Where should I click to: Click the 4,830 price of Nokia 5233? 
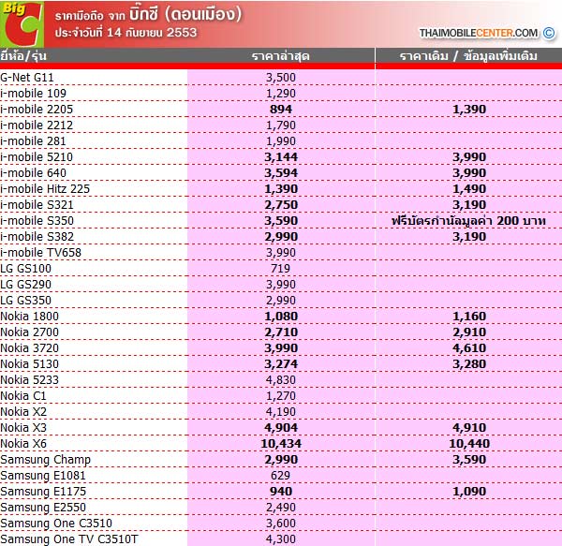click(281, 380)
